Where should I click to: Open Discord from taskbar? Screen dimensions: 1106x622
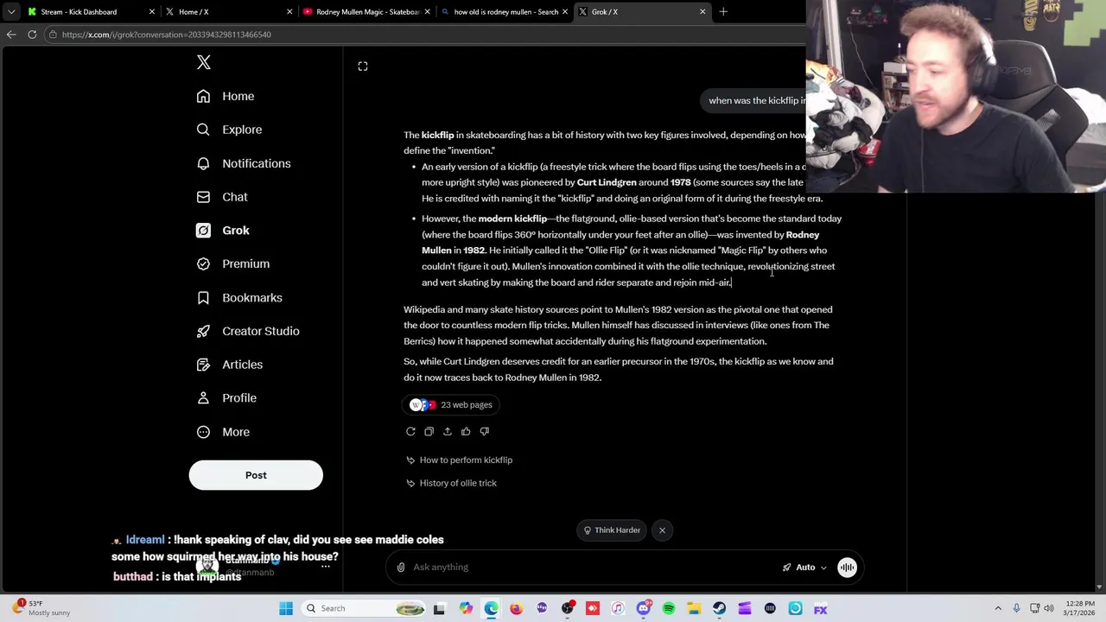643,608
